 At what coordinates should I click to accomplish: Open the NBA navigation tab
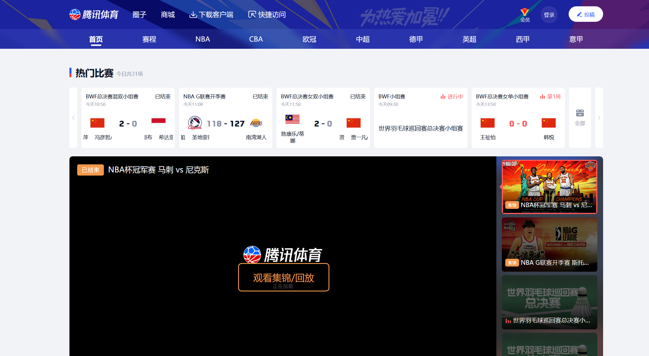pyautogui.click(x=203, y=39)
